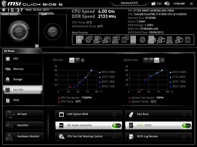Enable LAN Option ROM
Image resolution: width=197 pixels, height=147 pixels.
[89, 114]
